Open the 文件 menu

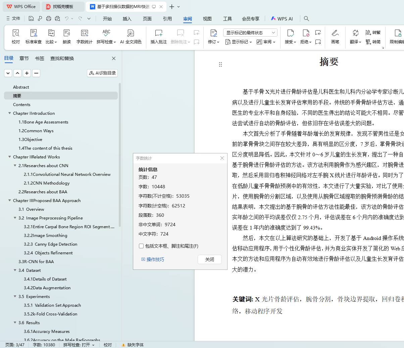point(13,18)
